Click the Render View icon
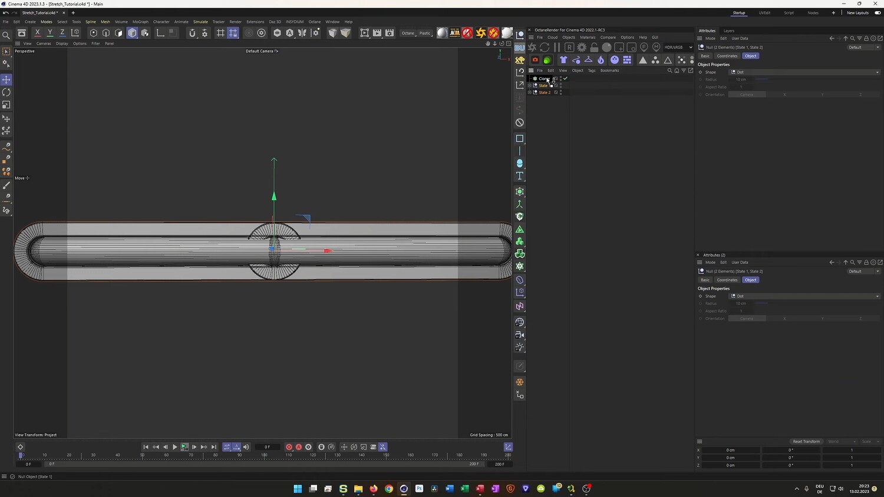The width and height of the screenshot is (884, 497). [364, 33]
